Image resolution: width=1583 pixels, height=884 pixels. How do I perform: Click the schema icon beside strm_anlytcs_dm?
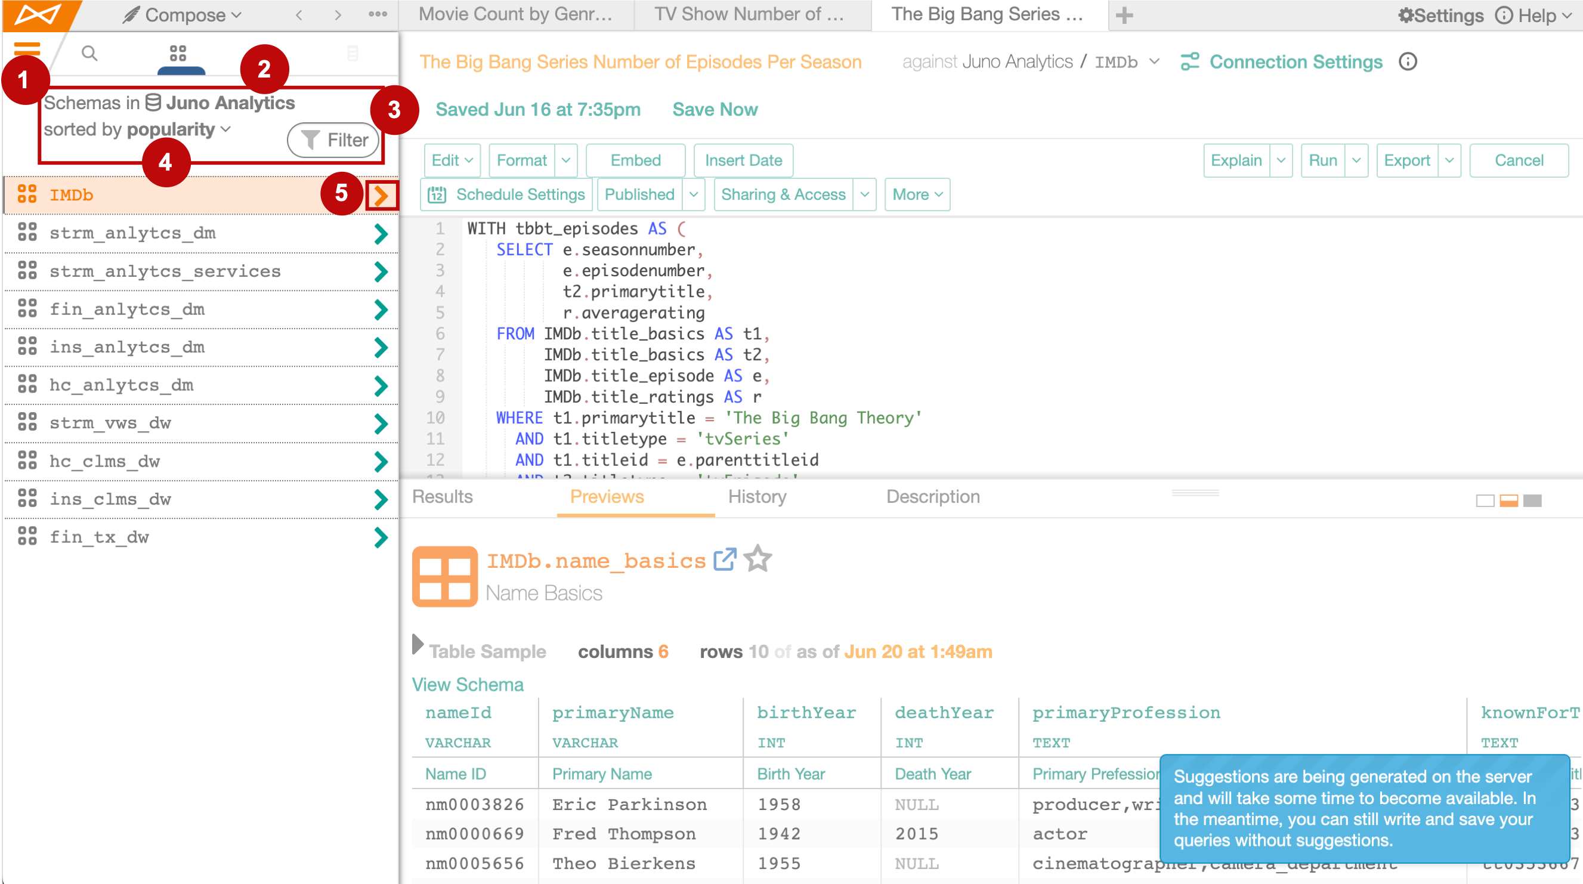click(27, 233)
